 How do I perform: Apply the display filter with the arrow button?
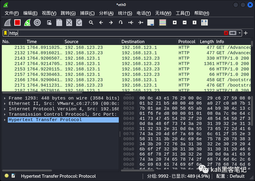coord(233,33)
